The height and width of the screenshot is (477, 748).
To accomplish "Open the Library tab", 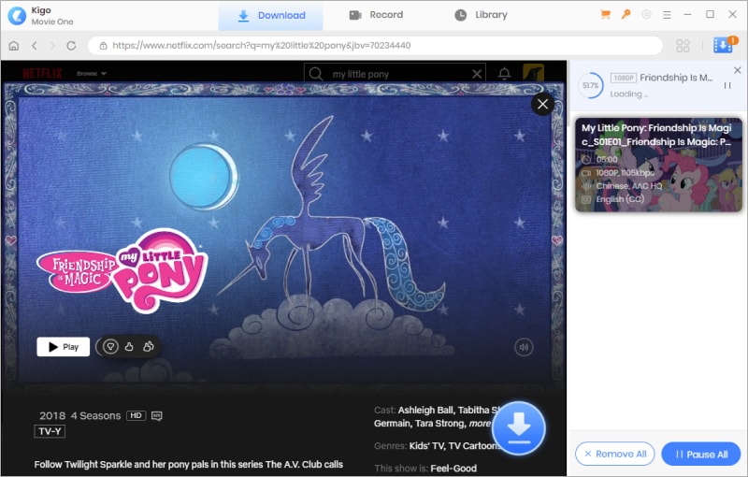I will (x=481, y=15).
